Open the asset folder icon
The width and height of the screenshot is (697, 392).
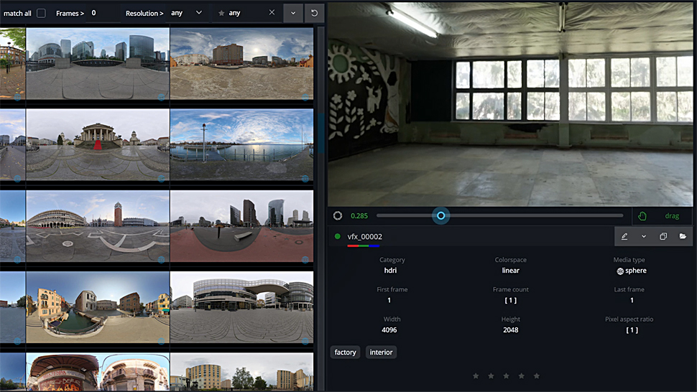pyautogui.click(x=683, y=236)
